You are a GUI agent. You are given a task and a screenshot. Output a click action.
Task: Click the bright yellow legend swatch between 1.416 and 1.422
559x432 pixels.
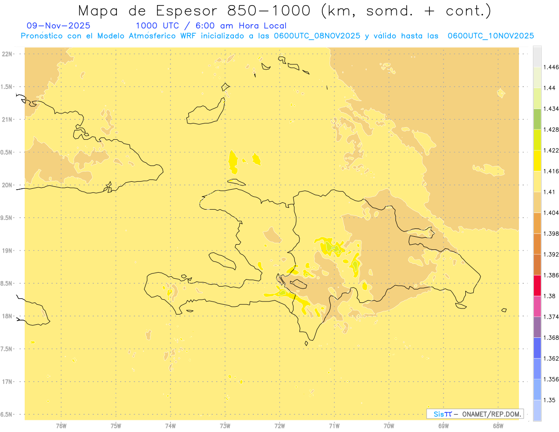pyautogui.click(x=537, y=160)
